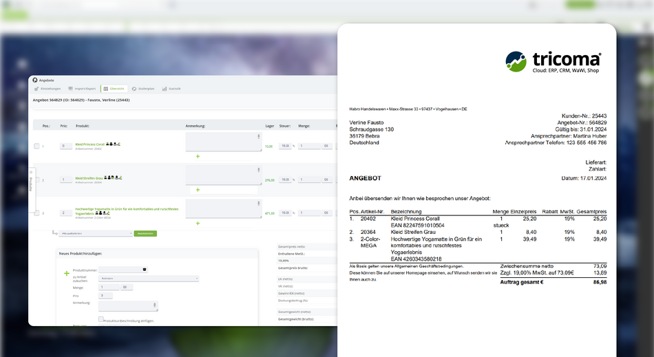Click the offer title 'Angebot 564829' heading

(x=81, y=100)
